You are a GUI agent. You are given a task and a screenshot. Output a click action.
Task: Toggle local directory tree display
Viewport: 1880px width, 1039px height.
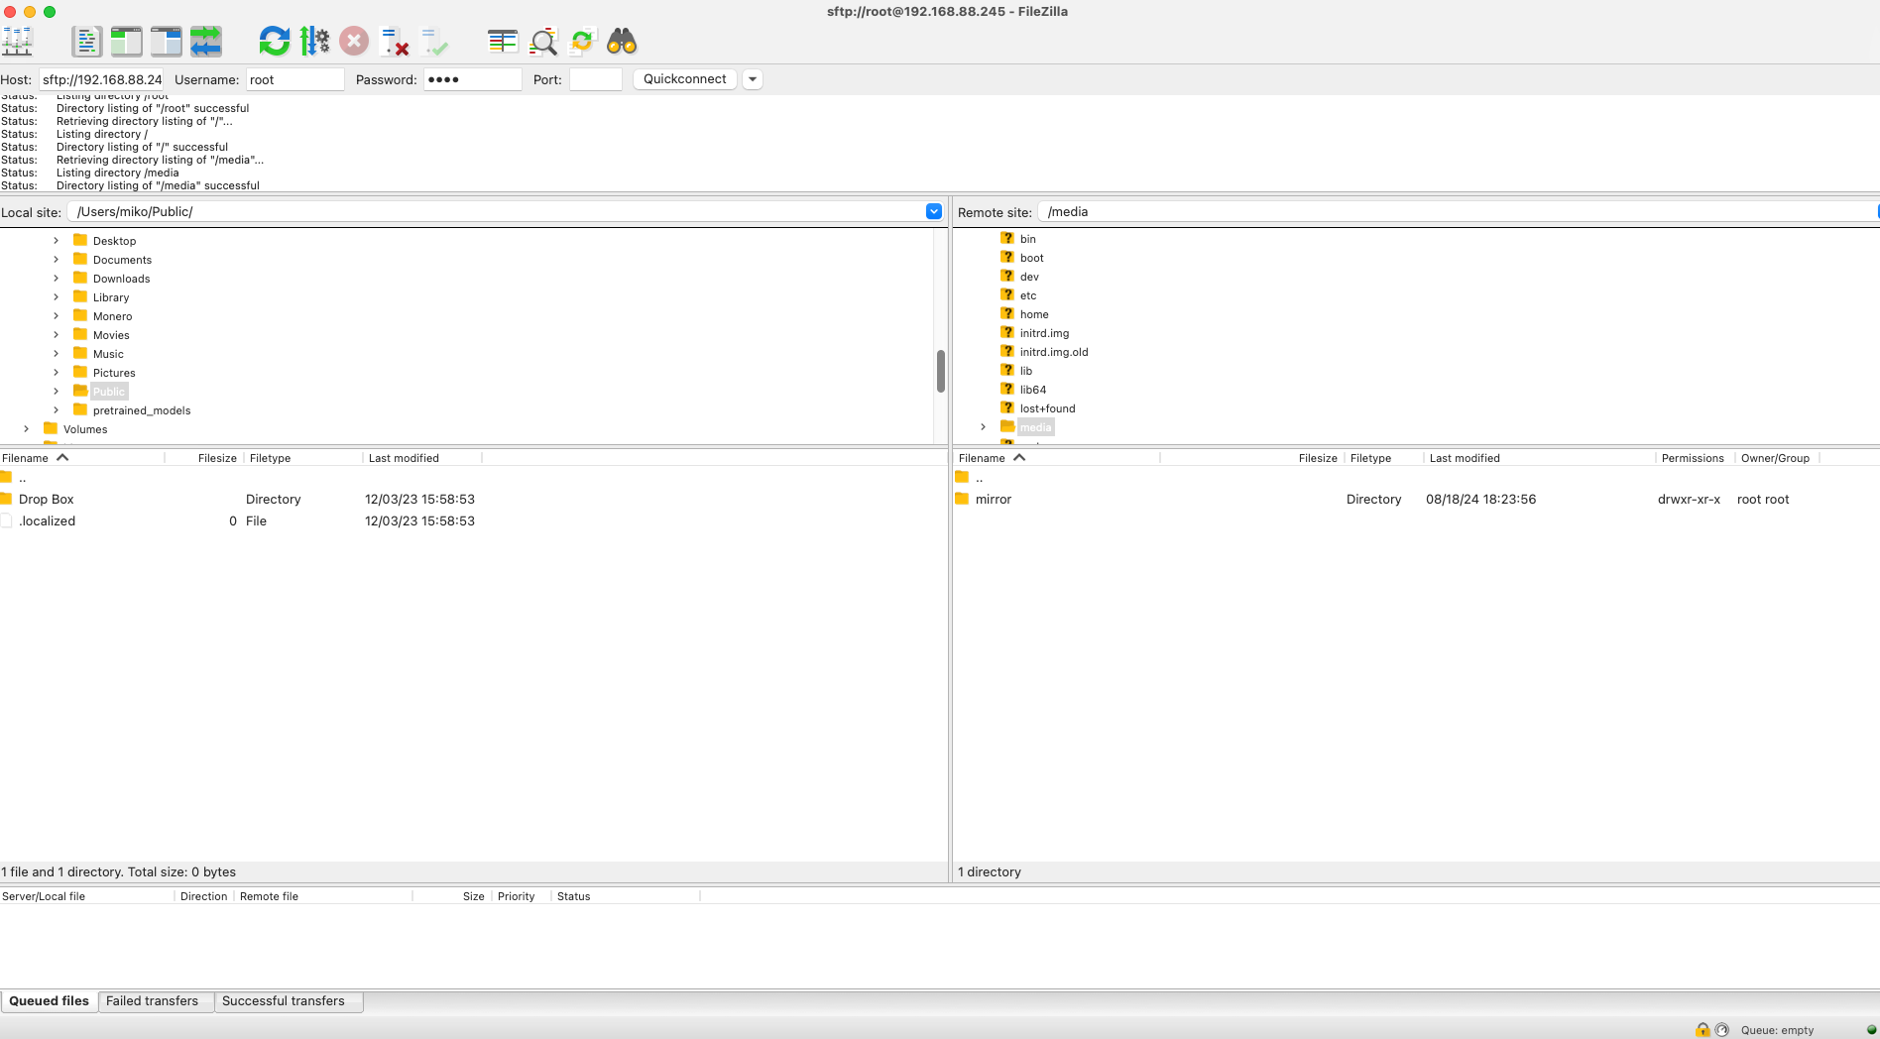click(x=126, y=42)
